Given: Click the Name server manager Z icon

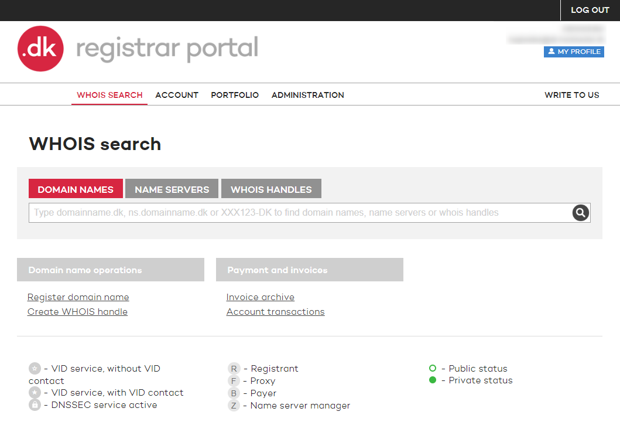Looking at the screenshot, I should pos(234,406).
